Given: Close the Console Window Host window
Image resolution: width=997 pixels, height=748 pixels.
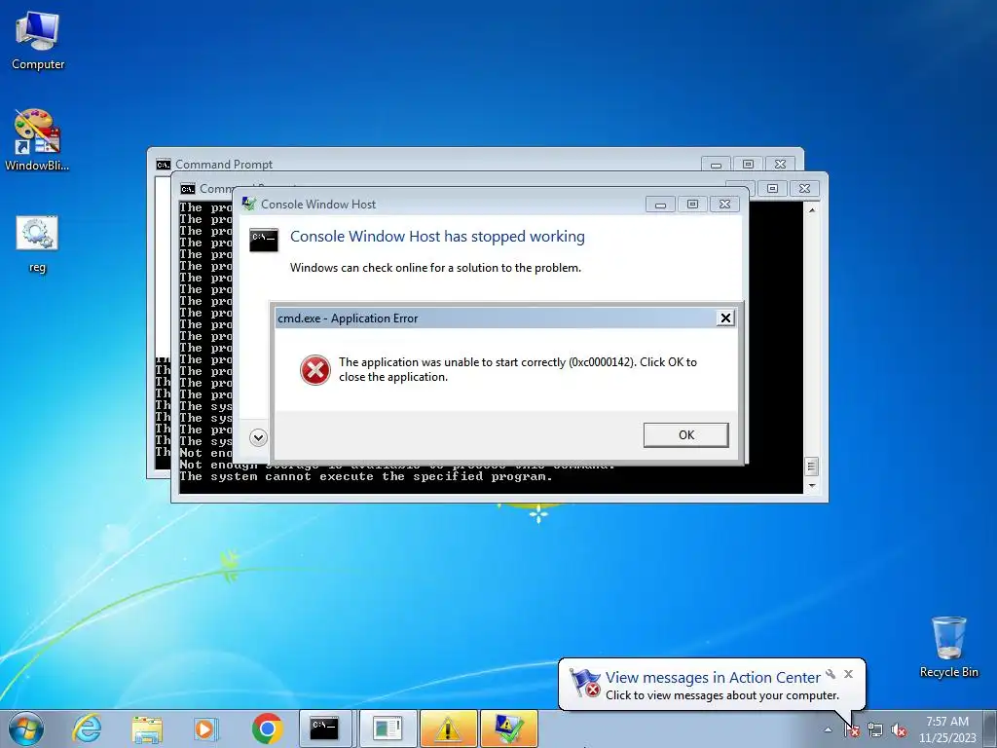Looking at the screenshot, I should tap(724, 205).
